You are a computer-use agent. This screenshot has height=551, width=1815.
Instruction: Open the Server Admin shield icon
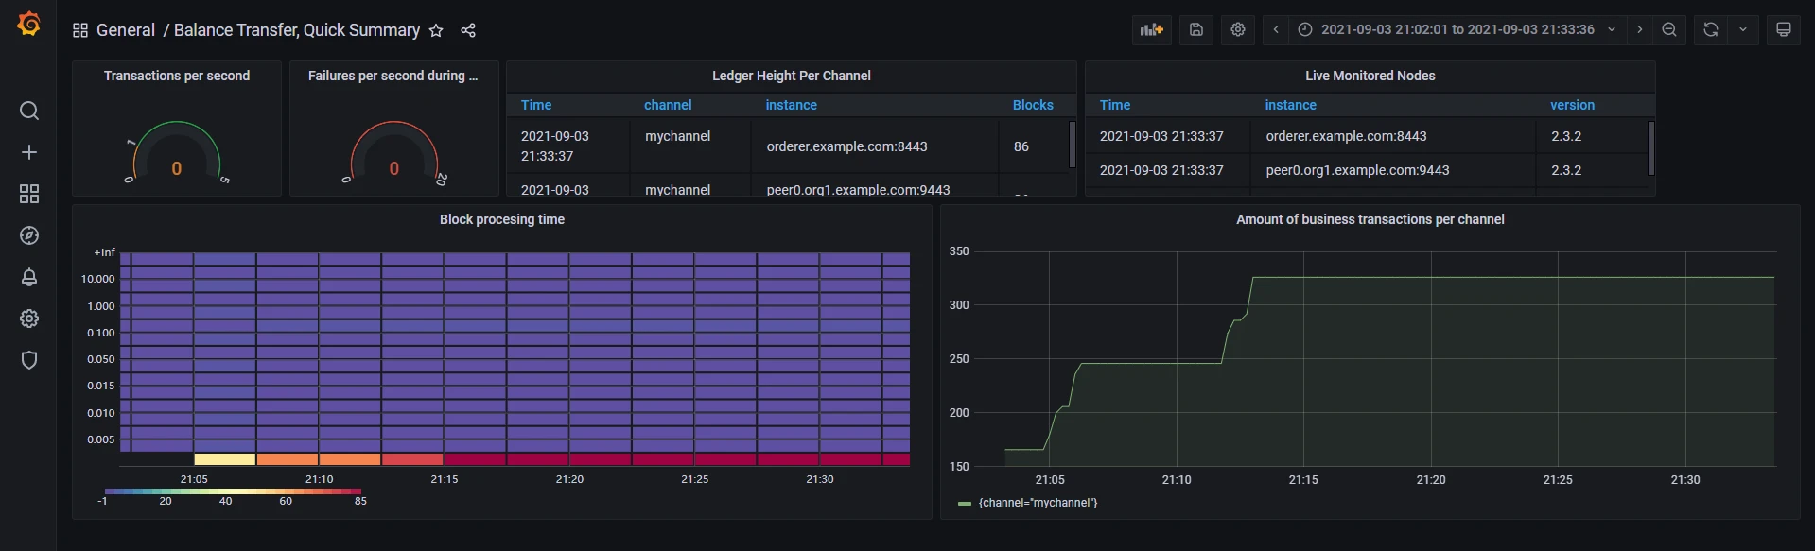click(29, 360)
